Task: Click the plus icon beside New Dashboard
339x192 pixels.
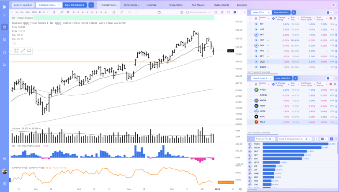Action: 91,5
